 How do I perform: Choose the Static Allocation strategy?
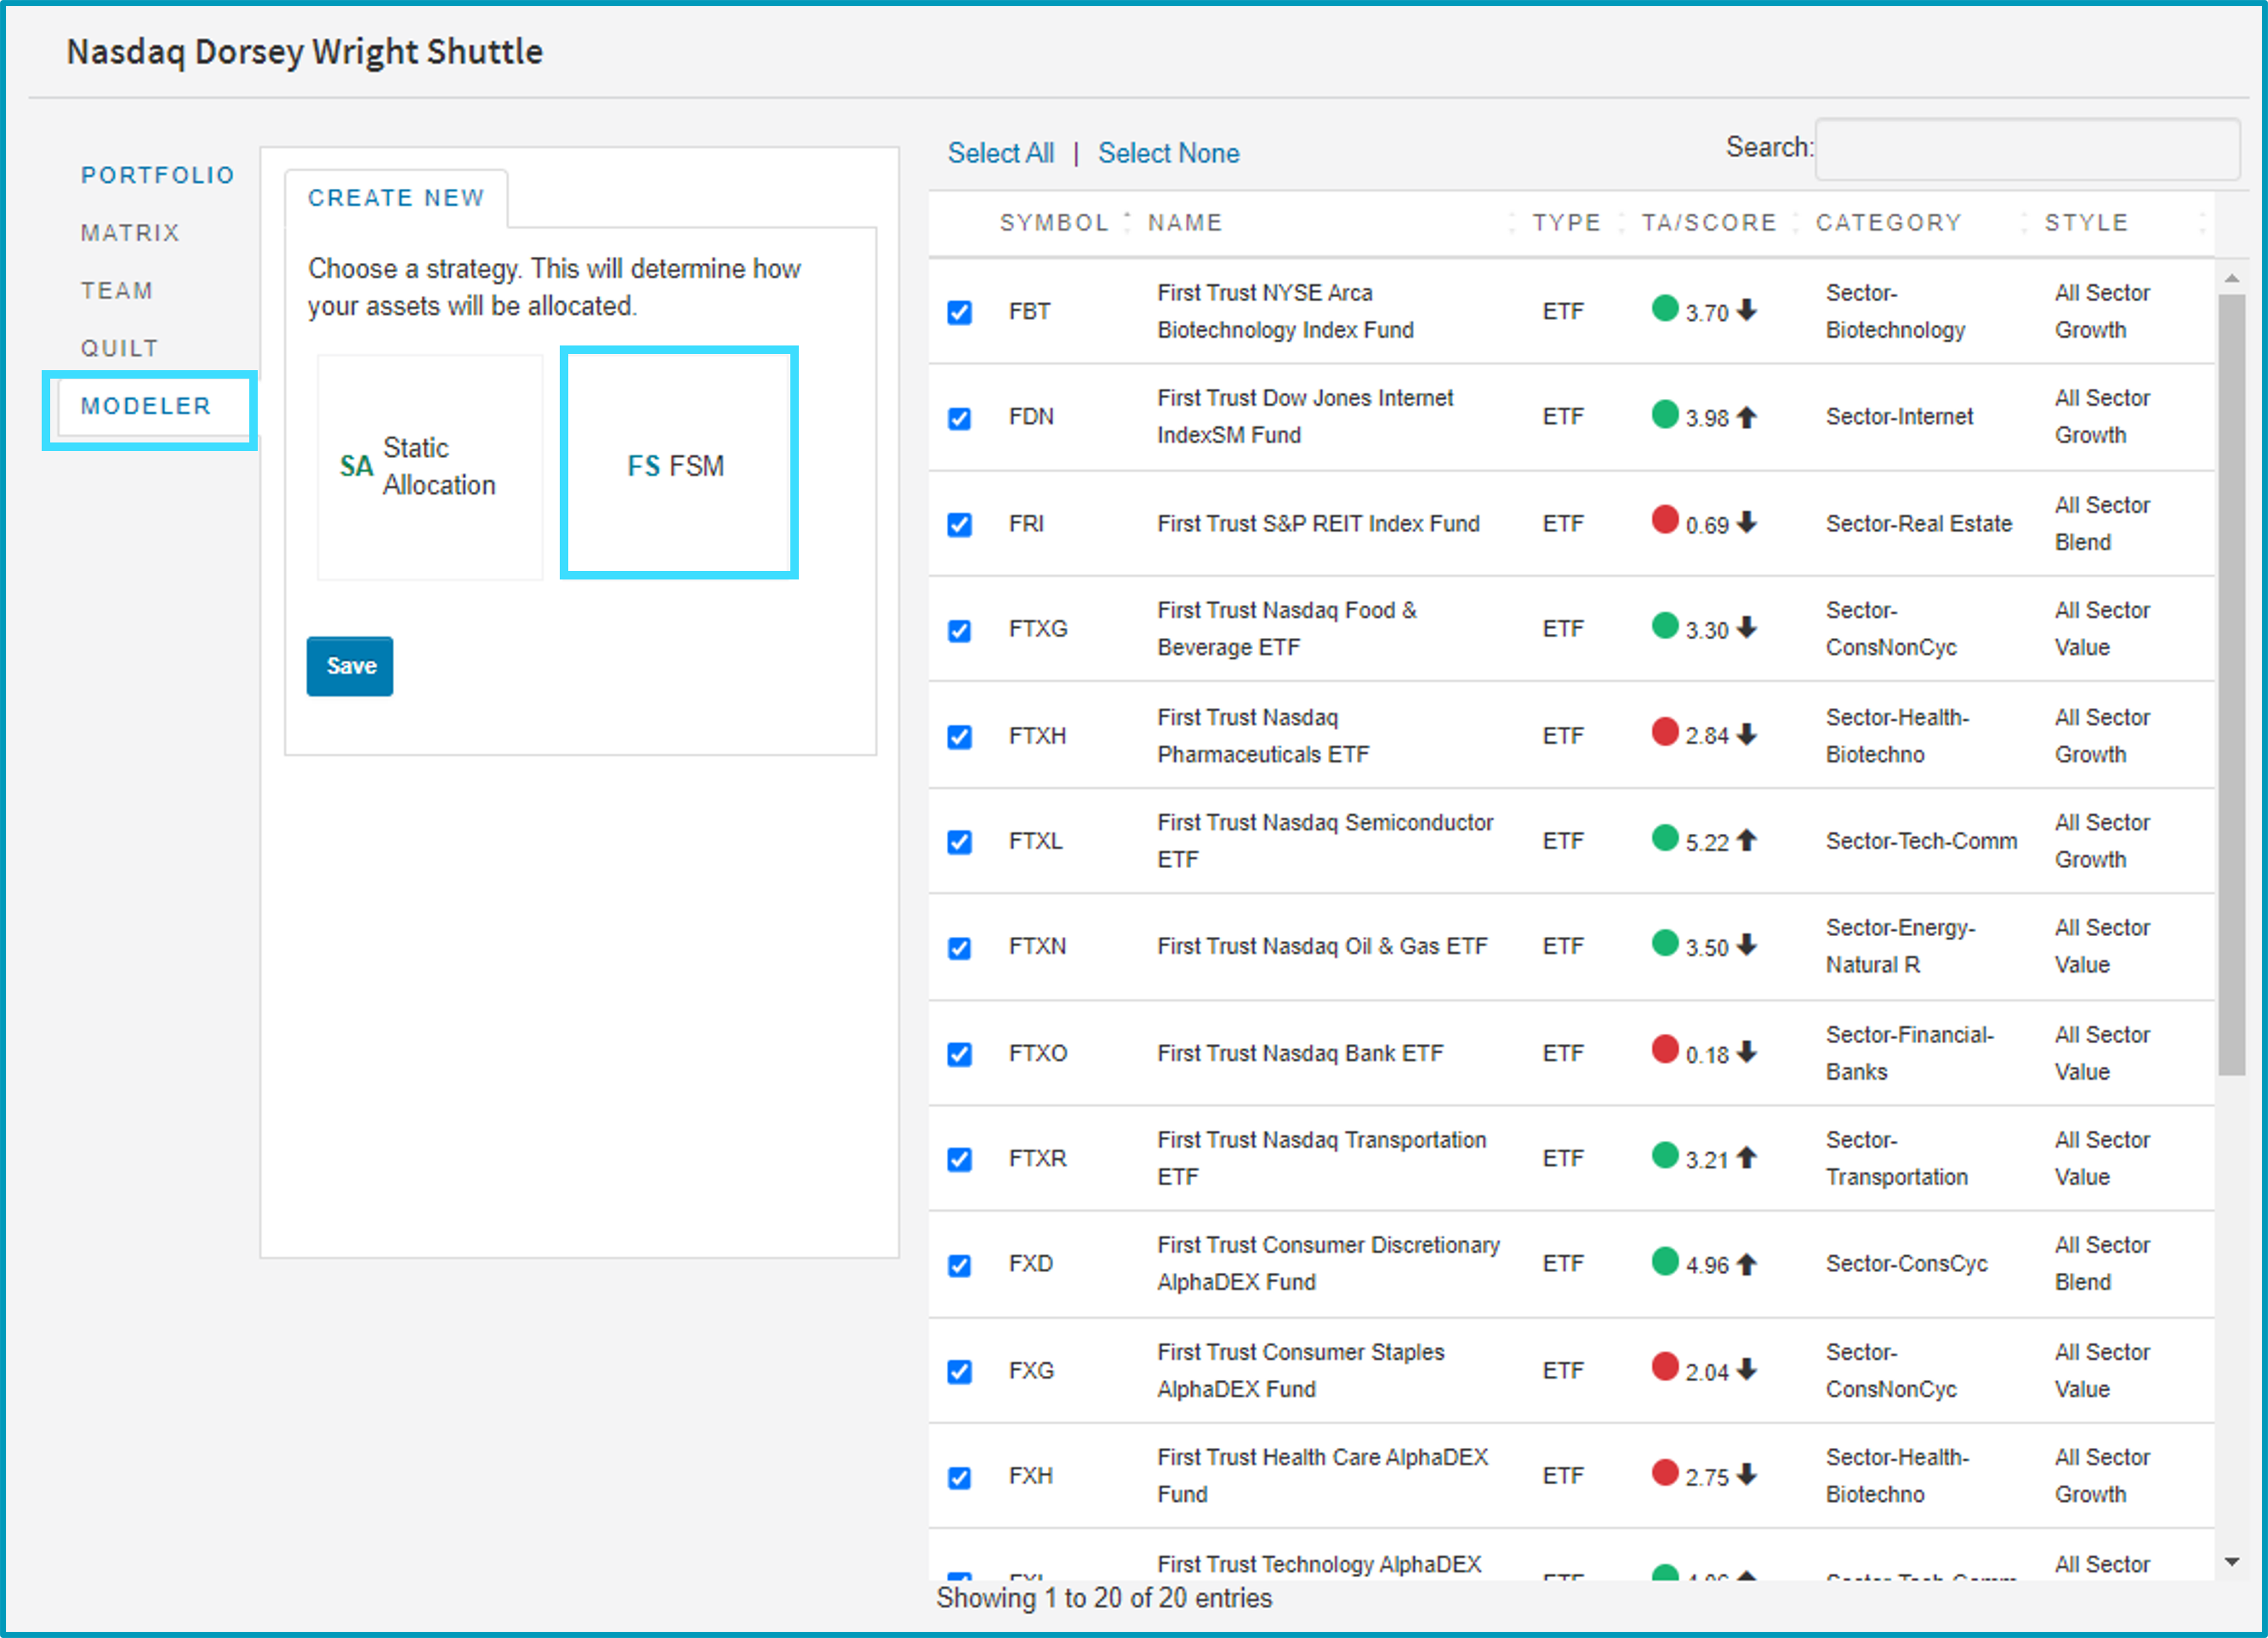430,467
